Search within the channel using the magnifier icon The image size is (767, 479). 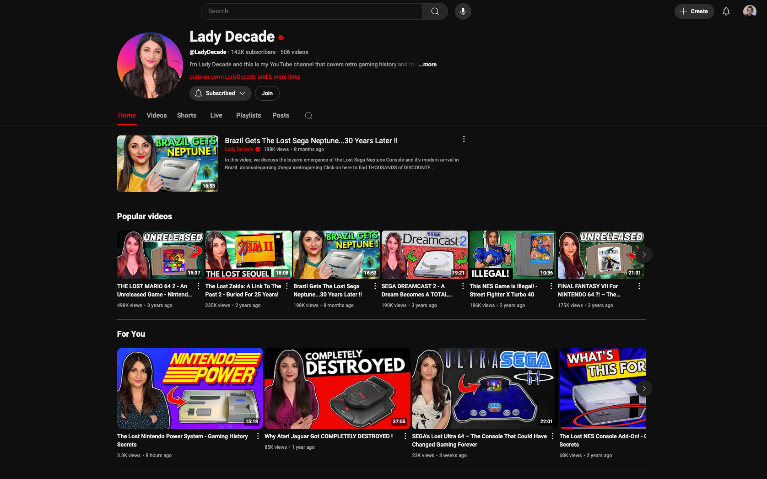(309, 116)
